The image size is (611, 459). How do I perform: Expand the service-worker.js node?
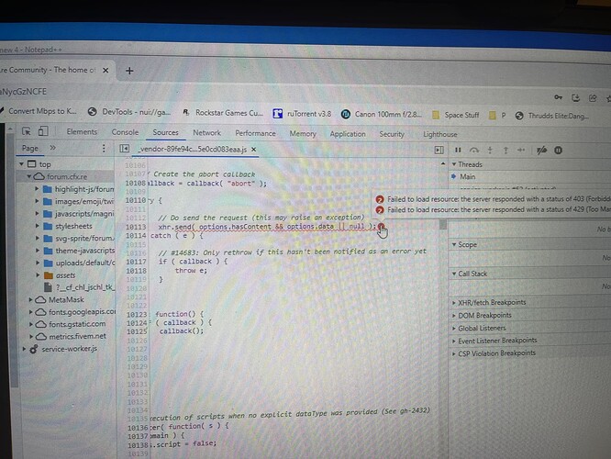(x=24, y=349)
